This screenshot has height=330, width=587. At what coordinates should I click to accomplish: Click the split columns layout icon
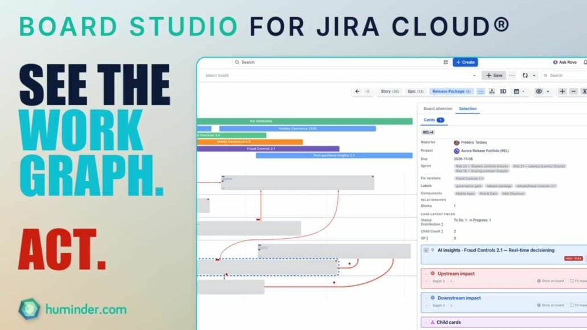(x=503, y=91)
